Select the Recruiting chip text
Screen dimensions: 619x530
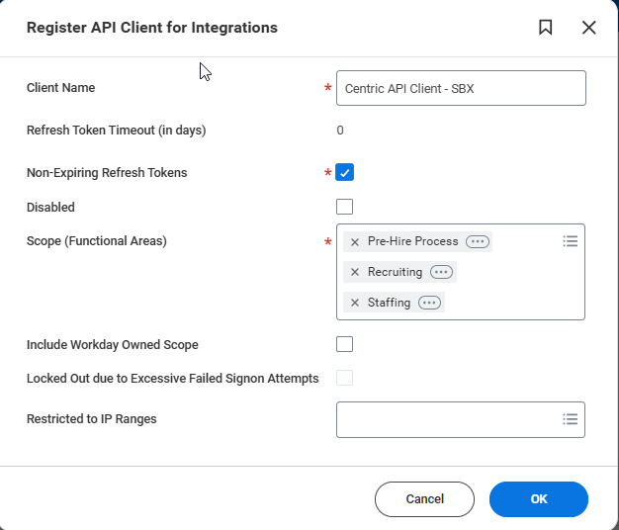point(395,272)
